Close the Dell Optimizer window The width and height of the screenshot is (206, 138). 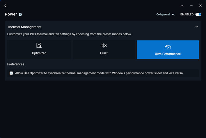200,6
